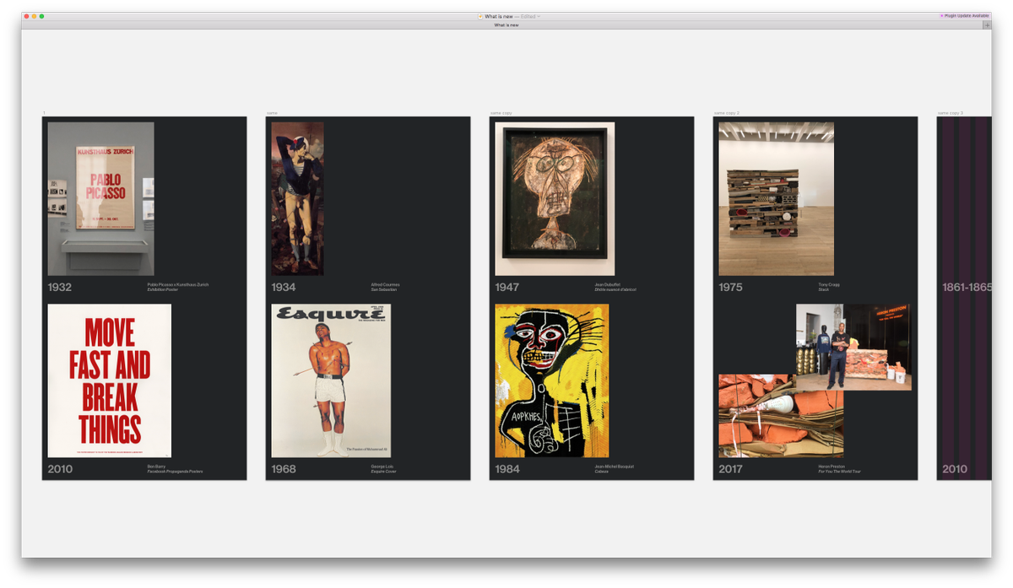Click the MOVE FAST AND BREAK THINGS poster
Image resolution: width=1013 pixels, height=588 pixels.
click(x=111, y=380)
